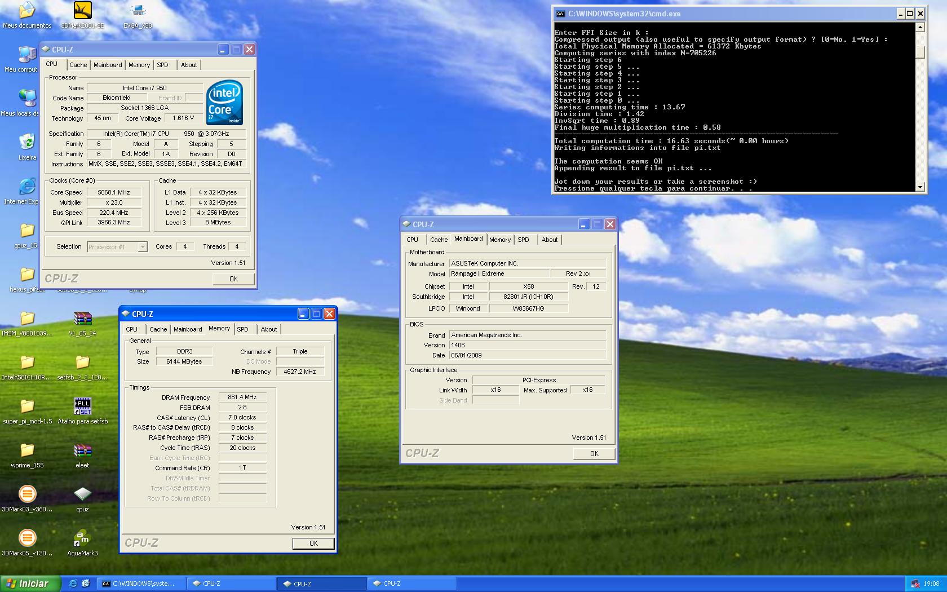
Task: Click the Core Voltage 1.616 V value
Action: pos(183,118)
